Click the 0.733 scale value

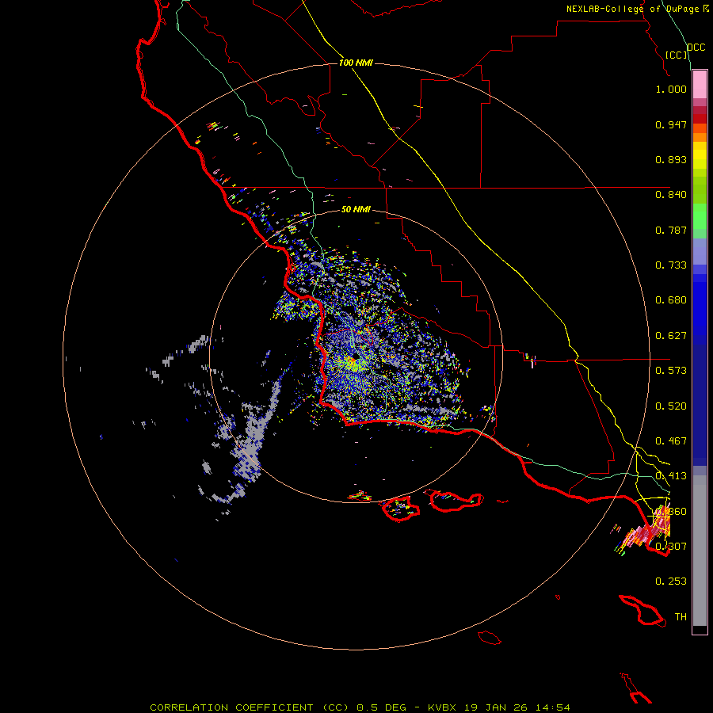[671, 265]
